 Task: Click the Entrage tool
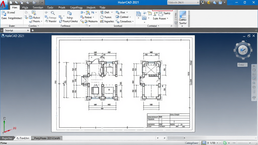51,17
